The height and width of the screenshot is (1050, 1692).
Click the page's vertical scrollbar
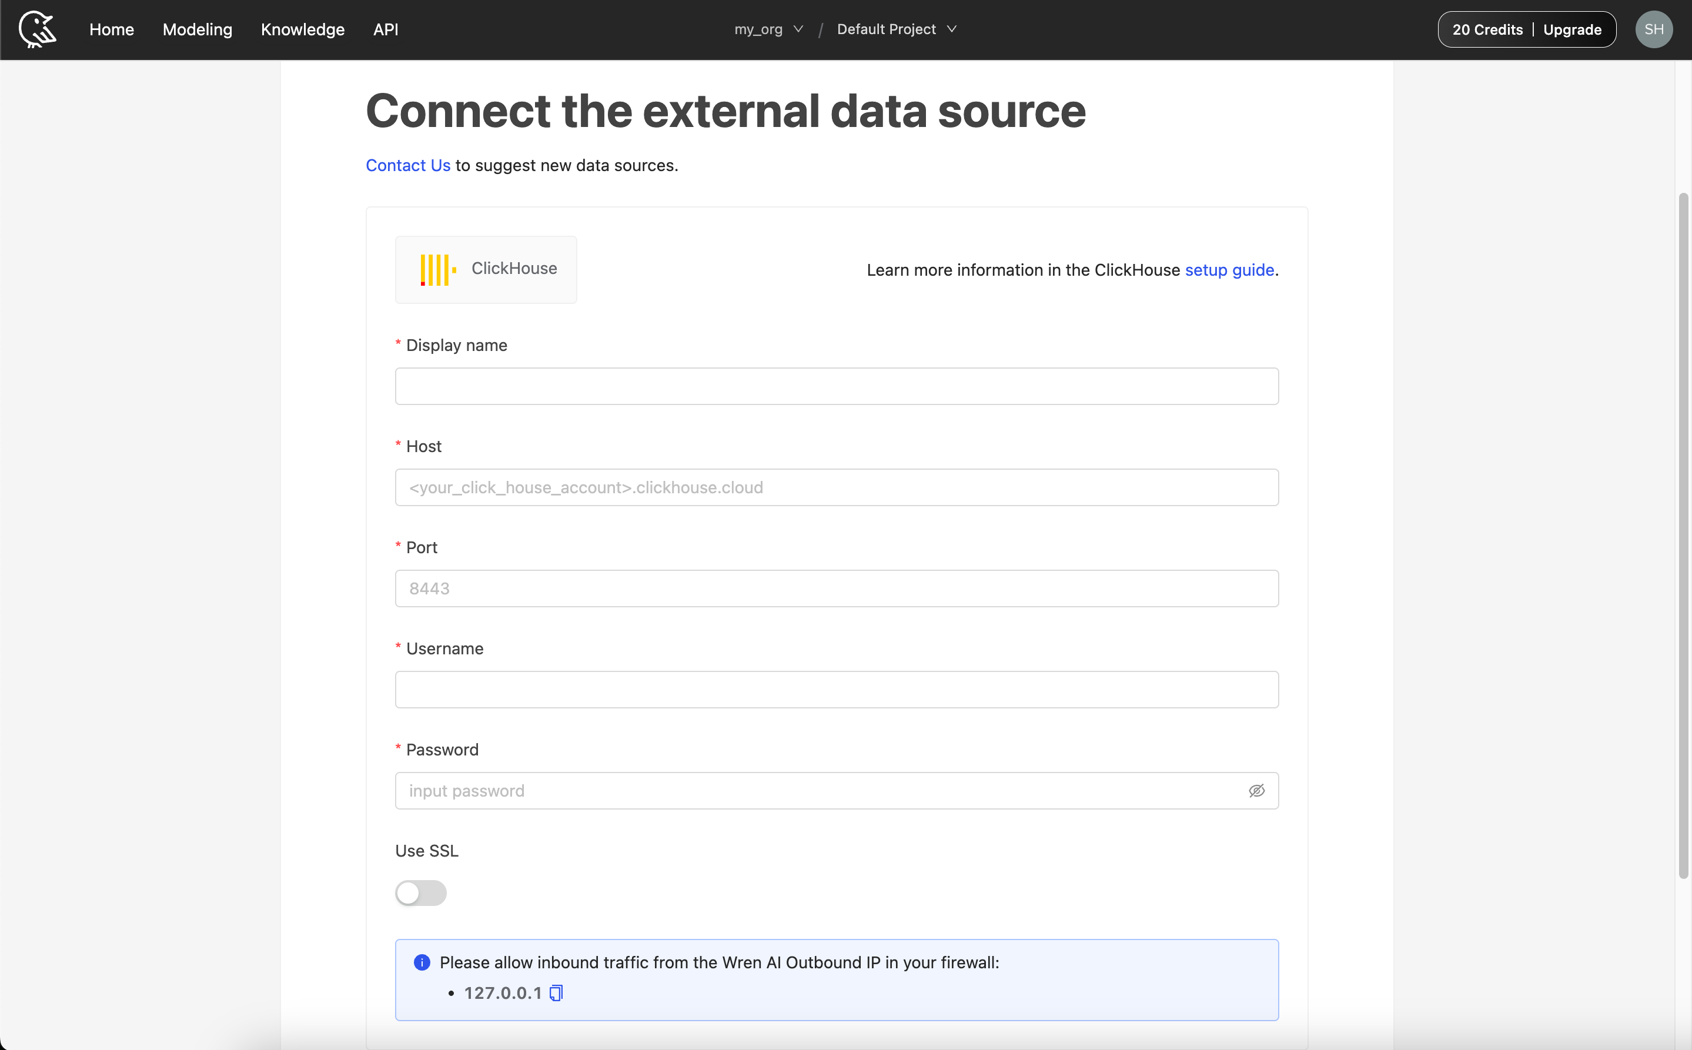(x=1683, y=535)
